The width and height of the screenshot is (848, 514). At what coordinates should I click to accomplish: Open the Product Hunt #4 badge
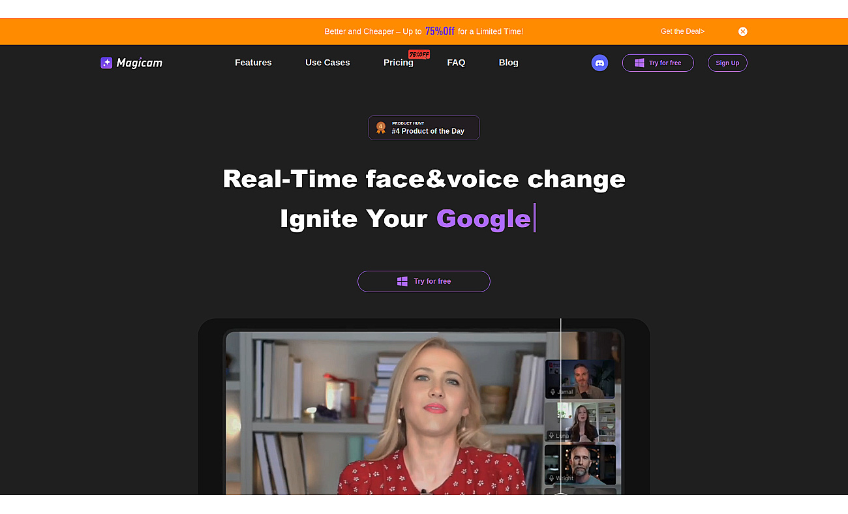pyautogui.click(x=424, y=128)
